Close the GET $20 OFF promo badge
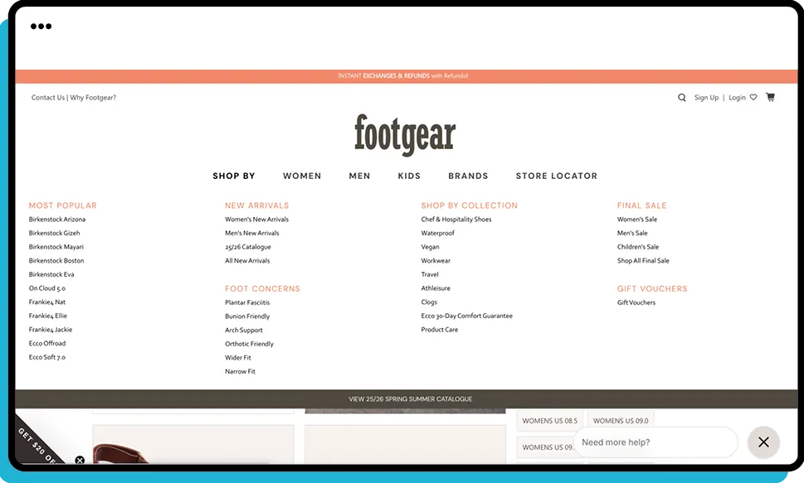This screenshot has height=483, width=804. pyautogui.click(x=80, y=460)
